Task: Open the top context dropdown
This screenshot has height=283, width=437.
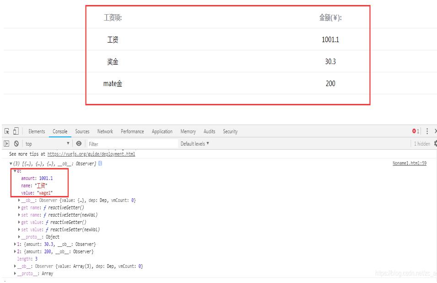Action: click(47, 144)
